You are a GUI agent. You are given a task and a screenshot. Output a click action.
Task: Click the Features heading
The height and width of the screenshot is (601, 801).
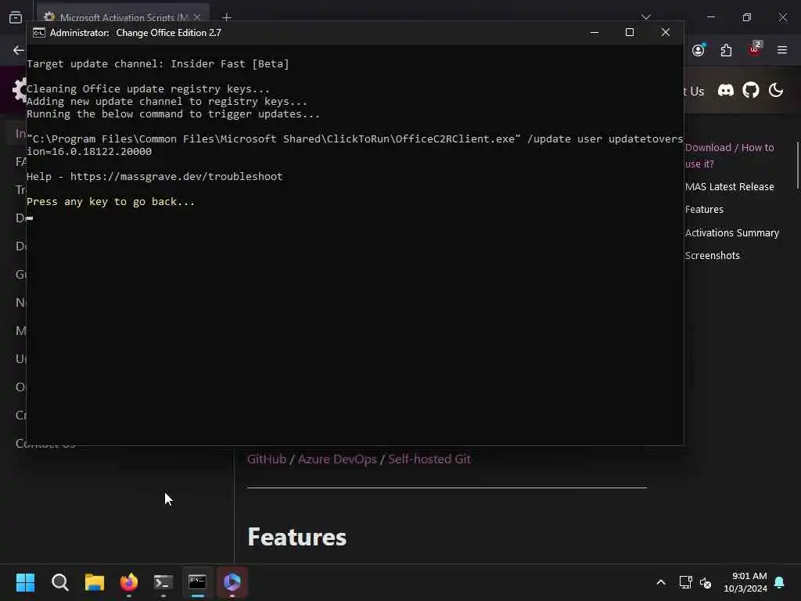coord(296,537)
